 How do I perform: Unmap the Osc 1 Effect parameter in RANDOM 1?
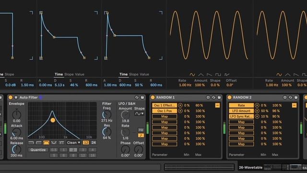(x=180, y=105)
